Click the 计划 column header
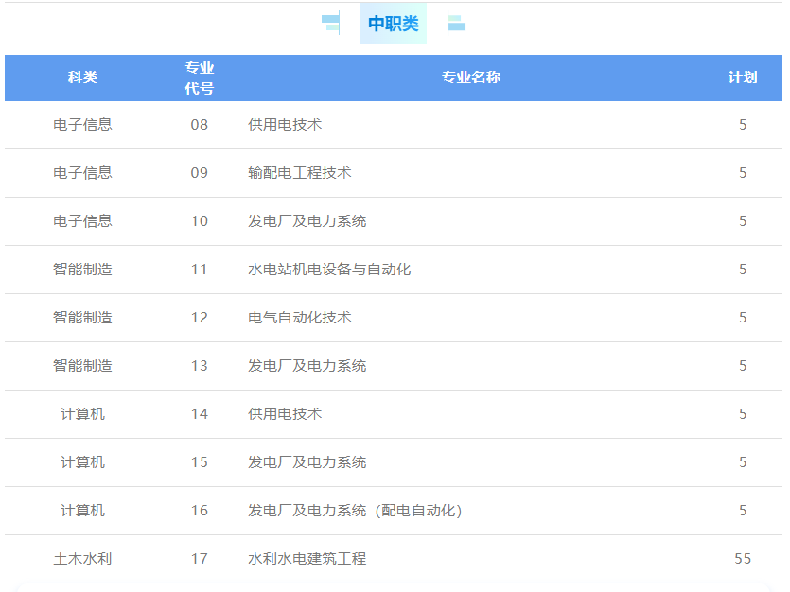The width and height of the screenshot is (790, 592). pyautogui.click(x=743, y=78)
